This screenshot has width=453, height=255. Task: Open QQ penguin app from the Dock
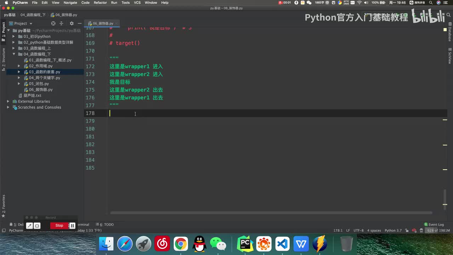[200, 244]
